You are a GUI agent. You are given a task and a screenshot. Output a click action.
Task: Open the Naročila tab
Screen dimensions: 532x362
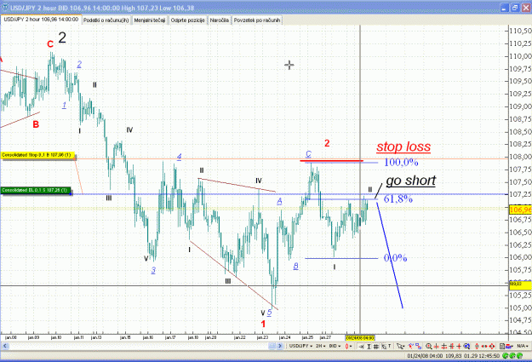[219, 20]
